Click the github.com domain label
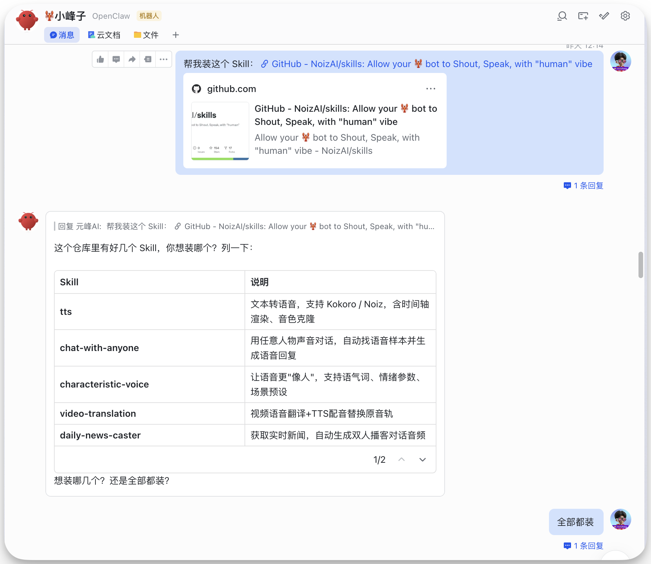 232,89
